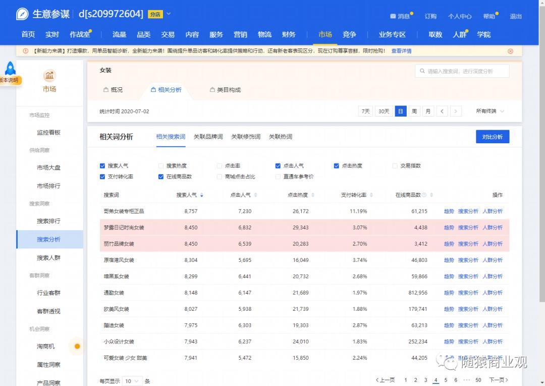545x386 pixels.
Task: Open 个人中心 in header
Action: point(460,16)
